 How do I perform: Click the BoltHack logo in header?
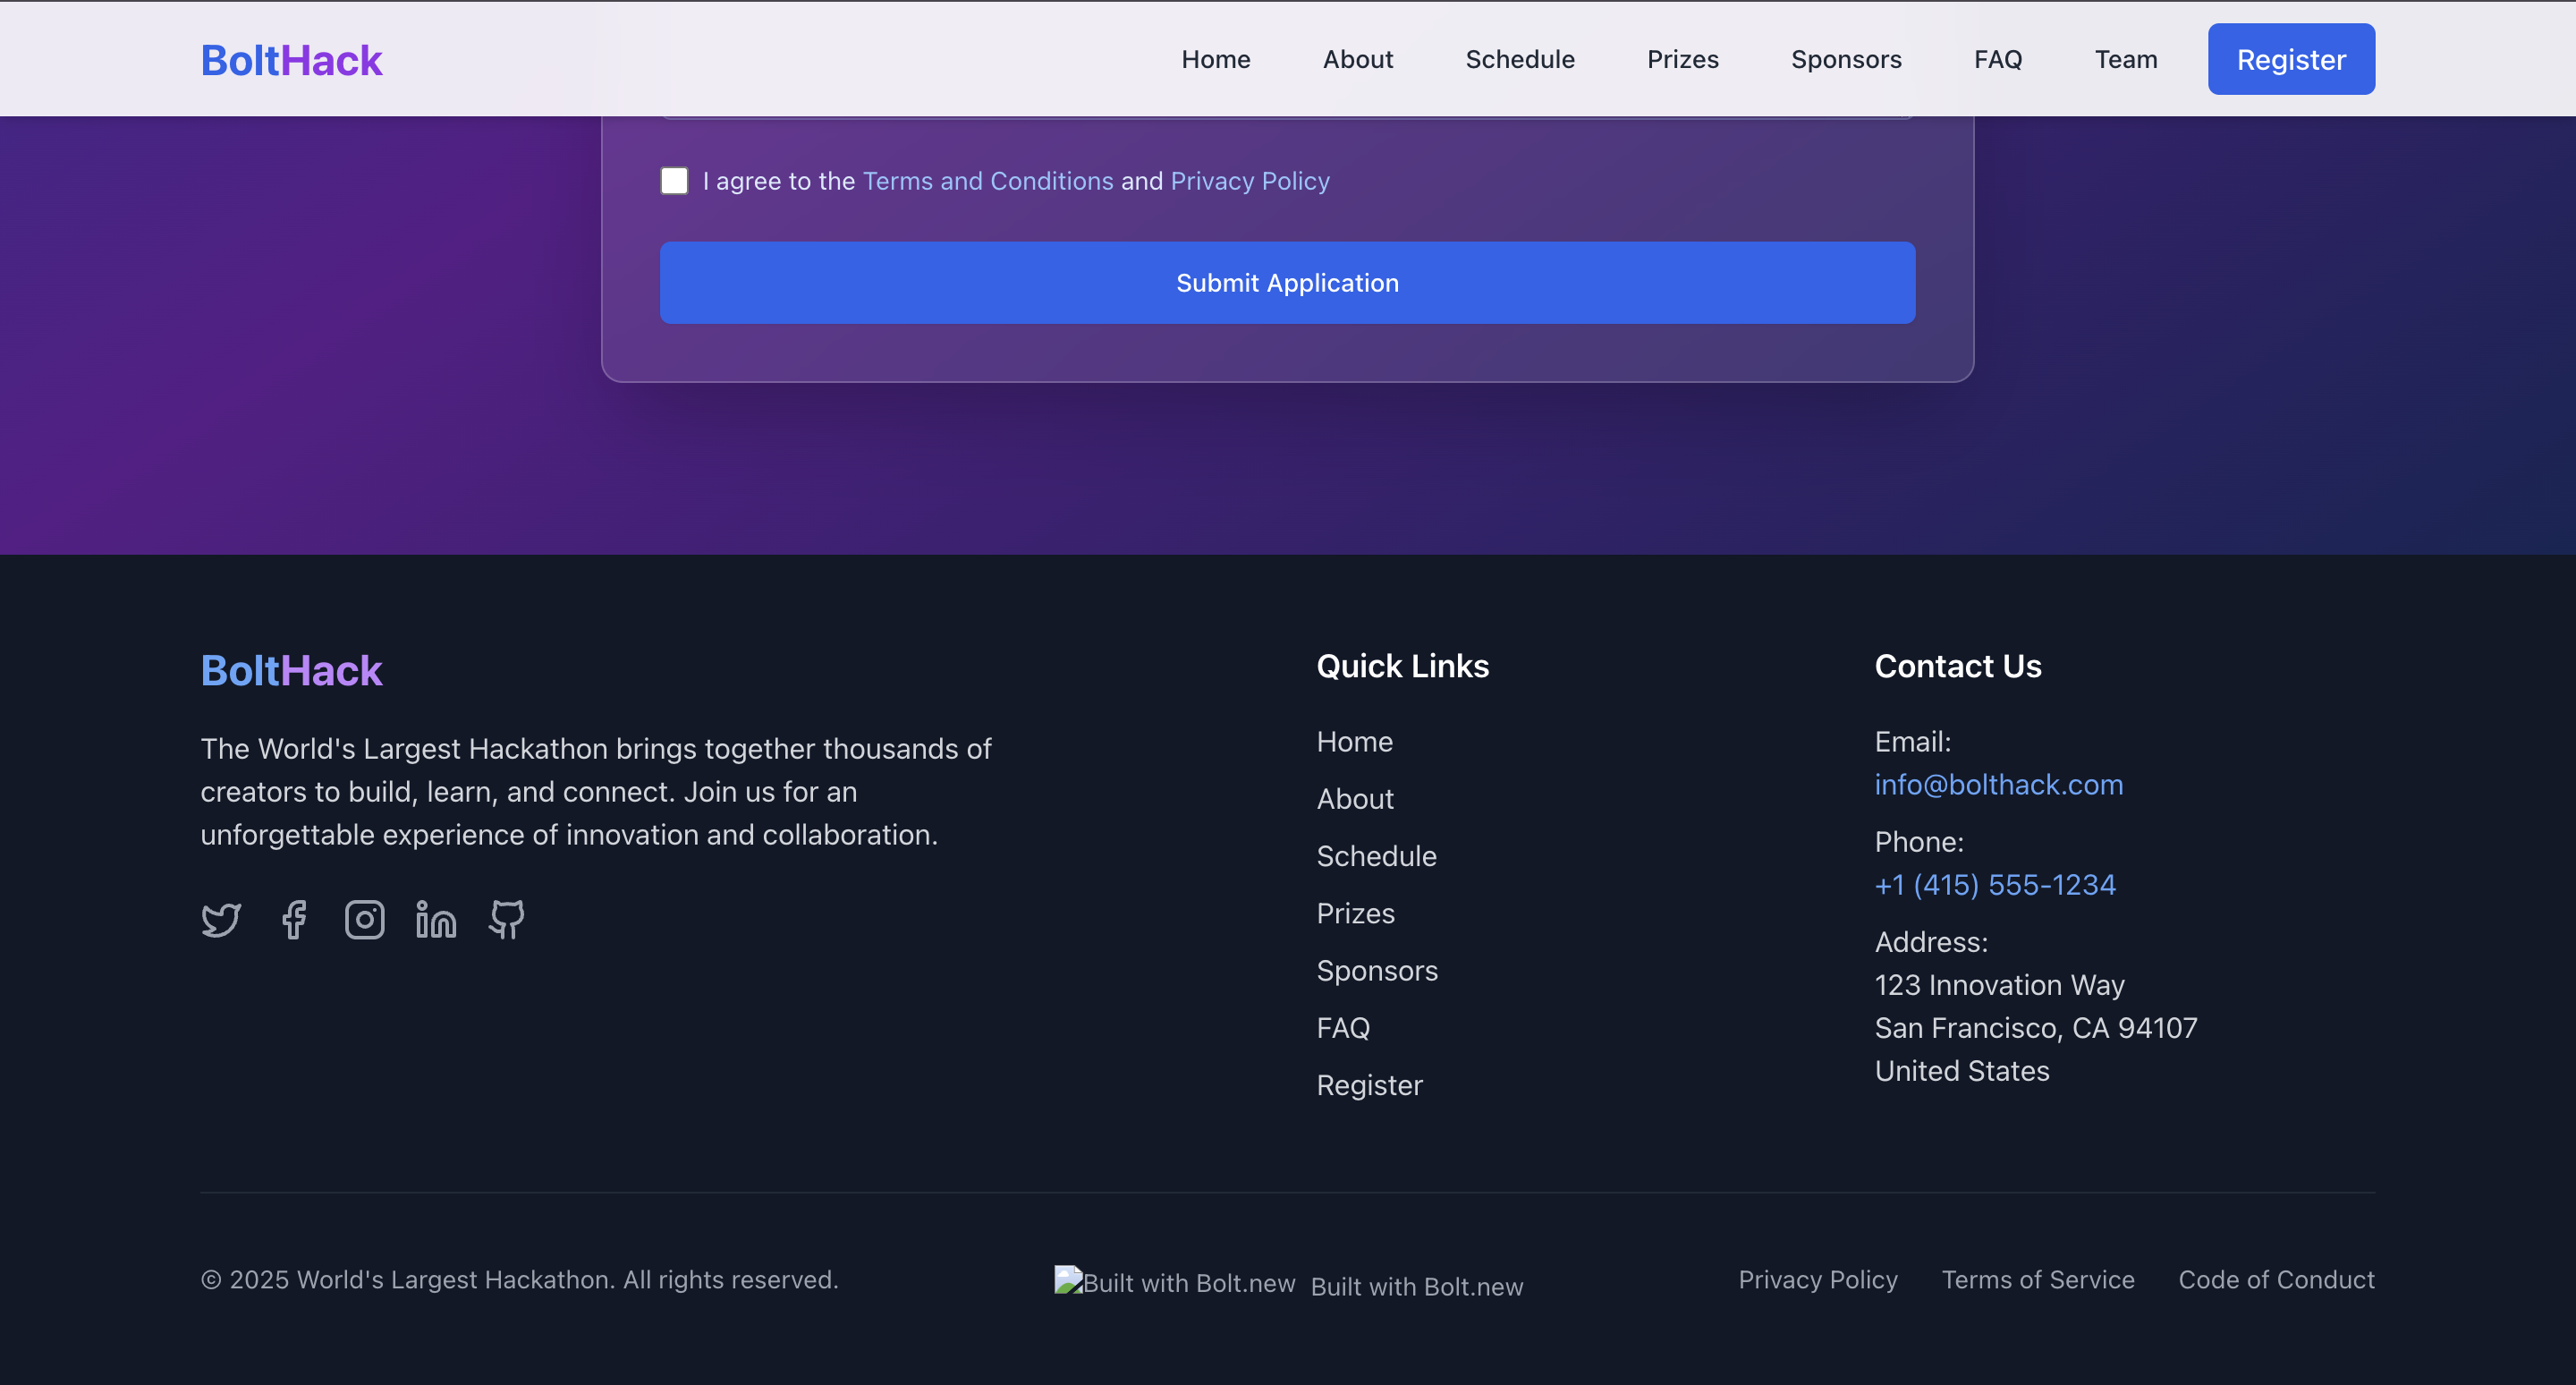tap(291, 60)
